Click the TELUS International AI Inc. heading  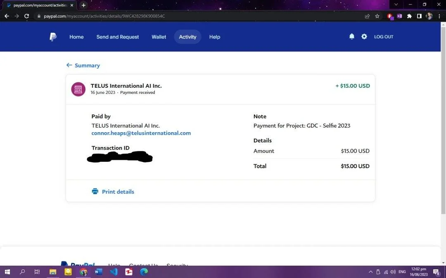[126, 86]
